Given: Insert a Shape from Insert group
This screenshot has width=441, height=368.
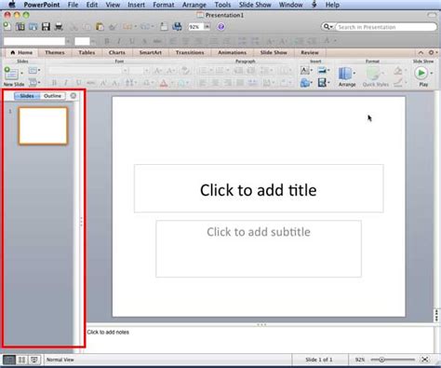Looking at the screenshot, I should pyautogui.click(x=306, y=83).
